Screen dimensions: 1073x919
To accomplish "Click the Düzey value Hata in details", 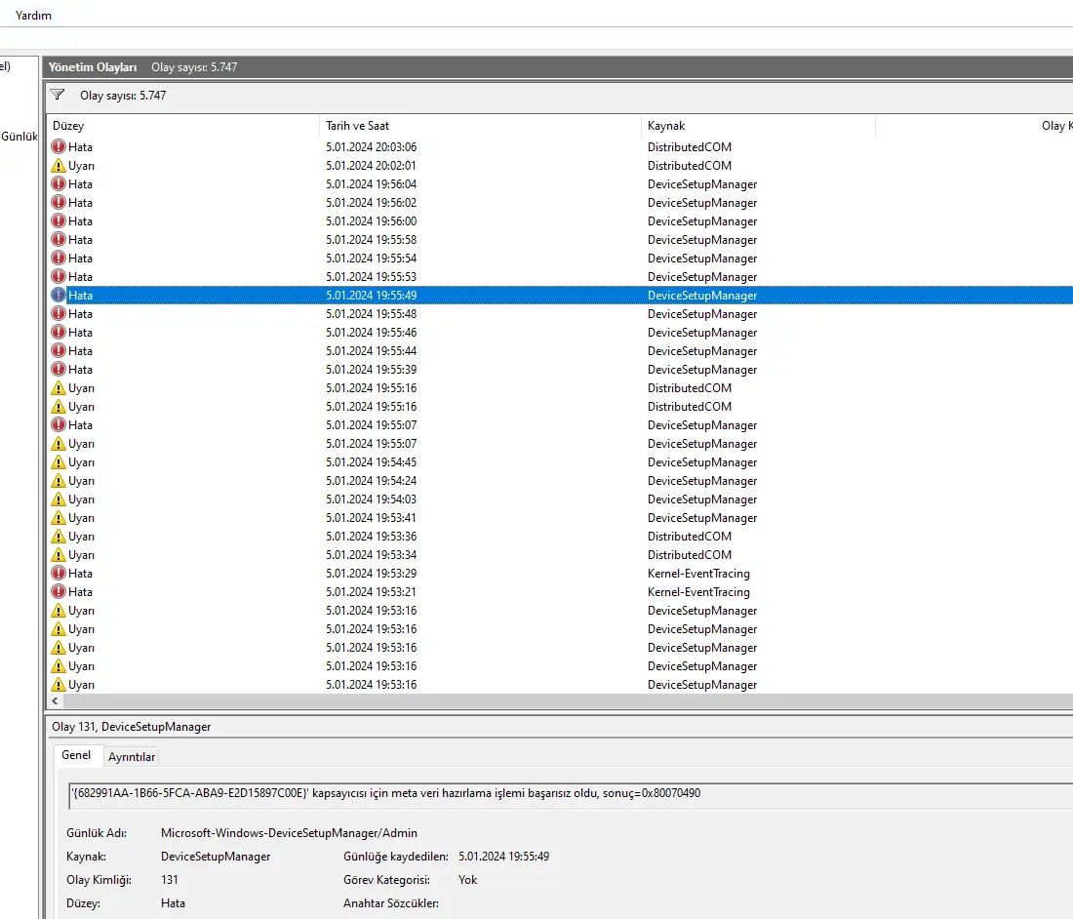I will 173,902.
